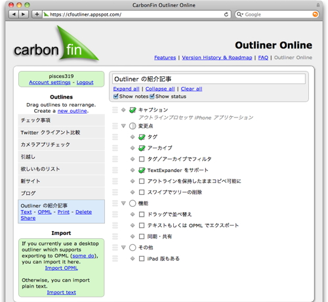Uncheck the TextExpander をサポート checkbox
The image size is (328, 302).
pyautogui.click(x=142, y=170)
